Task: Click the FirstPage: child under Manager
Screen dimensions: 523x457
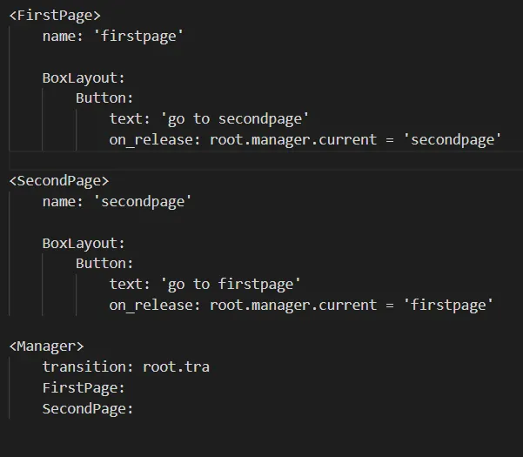Action: point(84,387)
